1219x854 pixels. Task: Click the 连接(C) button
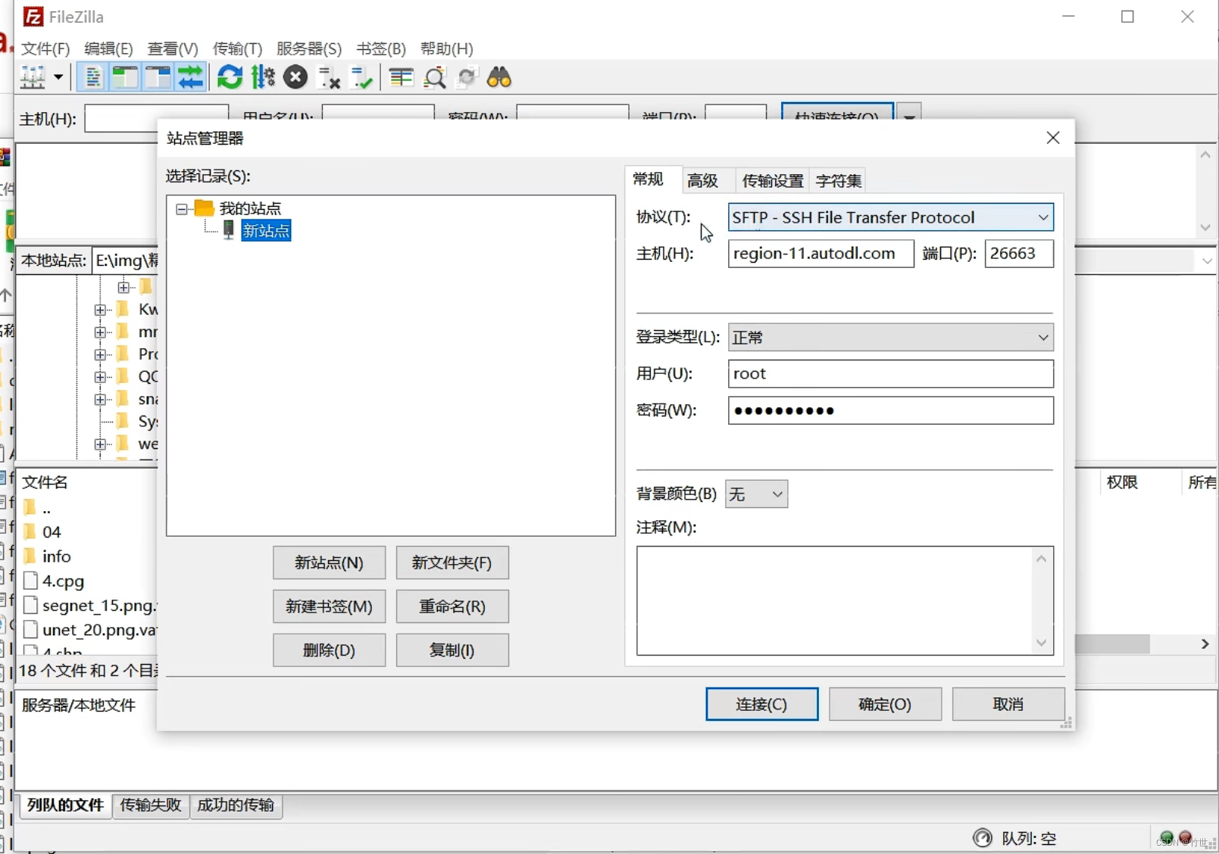761,704
